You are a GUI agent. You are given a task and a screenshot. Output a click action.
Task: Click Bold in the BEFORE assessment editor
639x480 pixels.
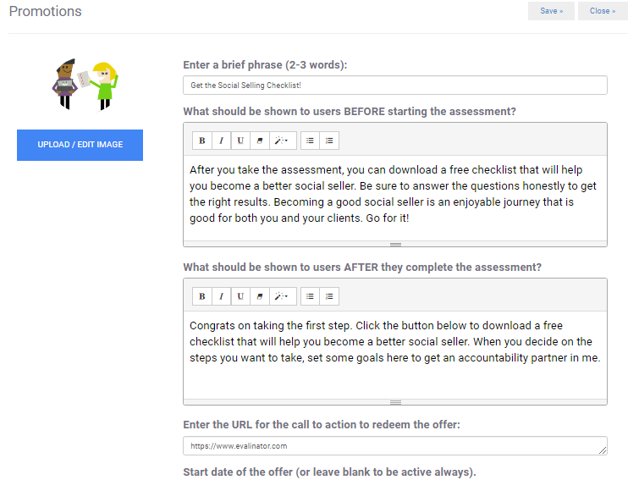pos(201,141)
